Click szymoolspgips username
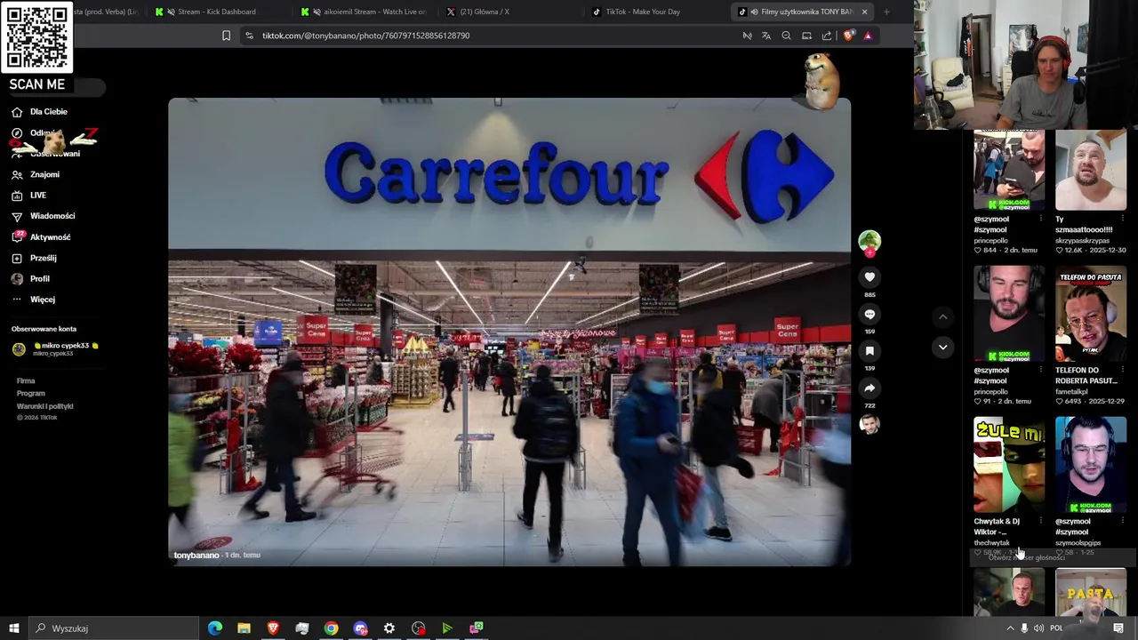1138x640 pixels. pos(1078,543)
